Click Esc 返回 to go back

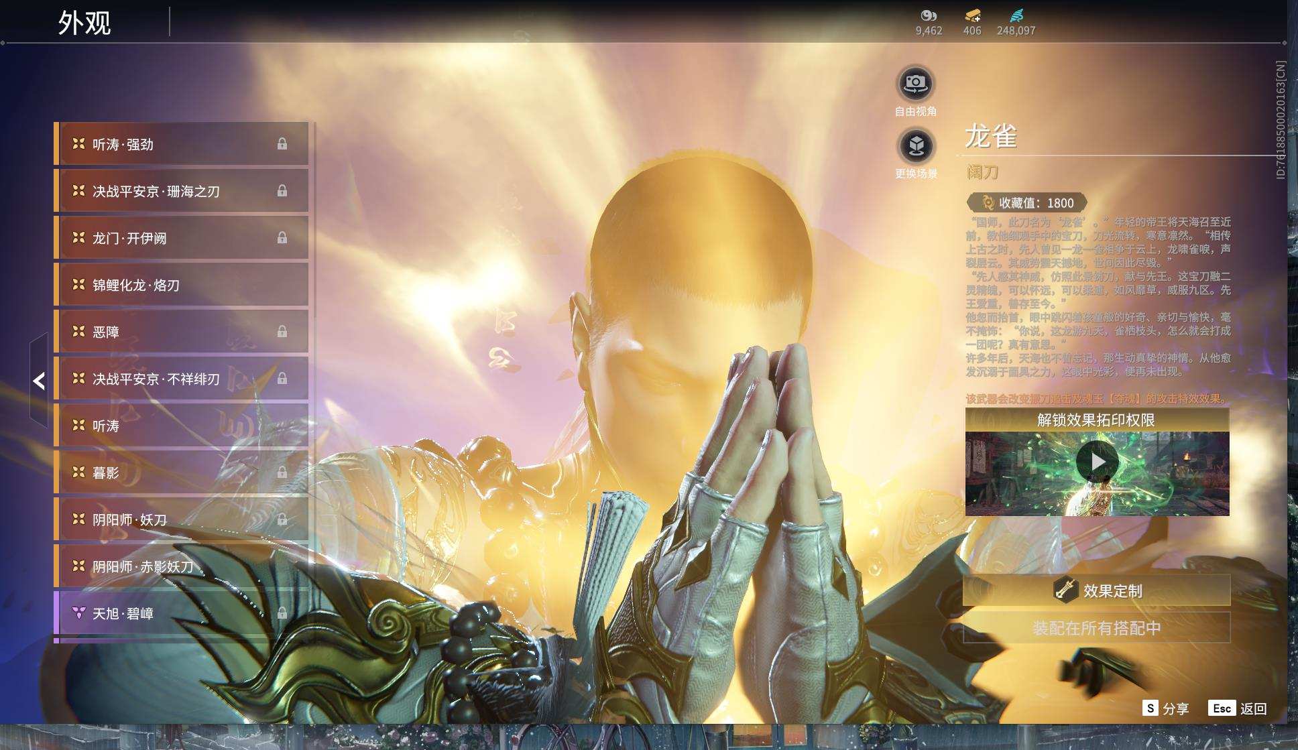coord(1238,708)
